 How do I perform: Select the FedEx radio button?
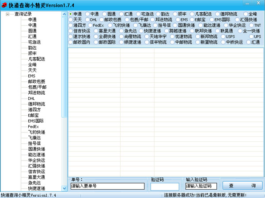90,25
